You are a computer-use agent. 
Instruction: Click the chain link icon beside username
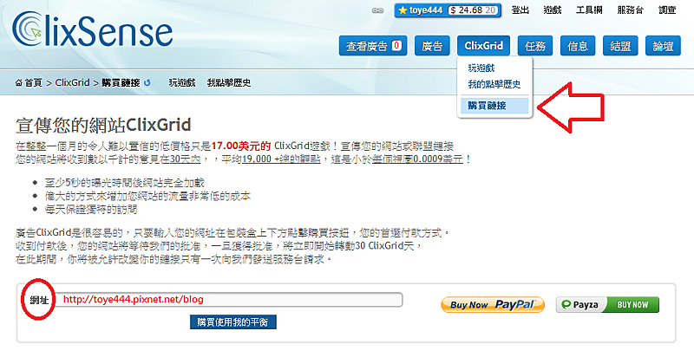coord(377,10)
